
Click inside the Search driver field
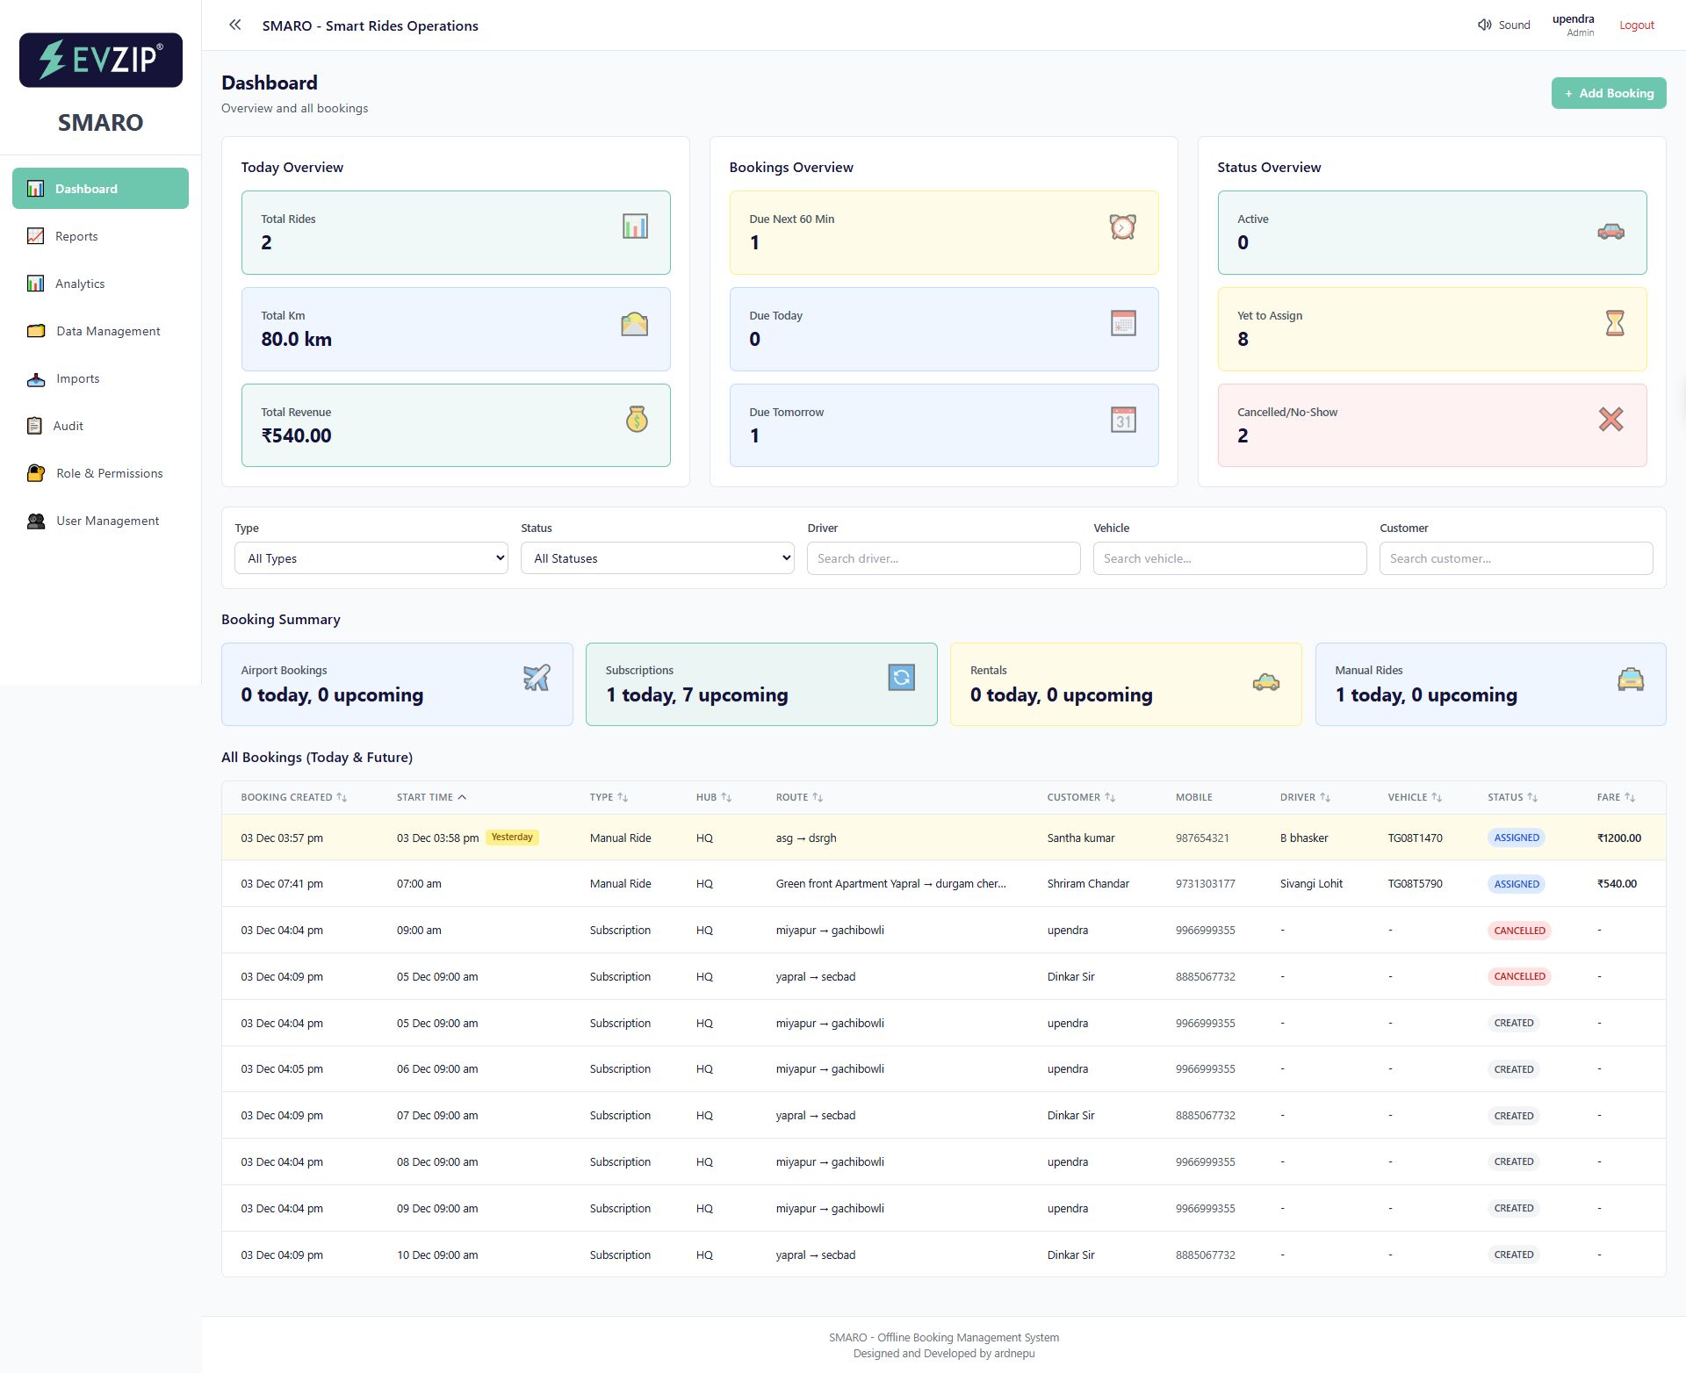(943, 557)
